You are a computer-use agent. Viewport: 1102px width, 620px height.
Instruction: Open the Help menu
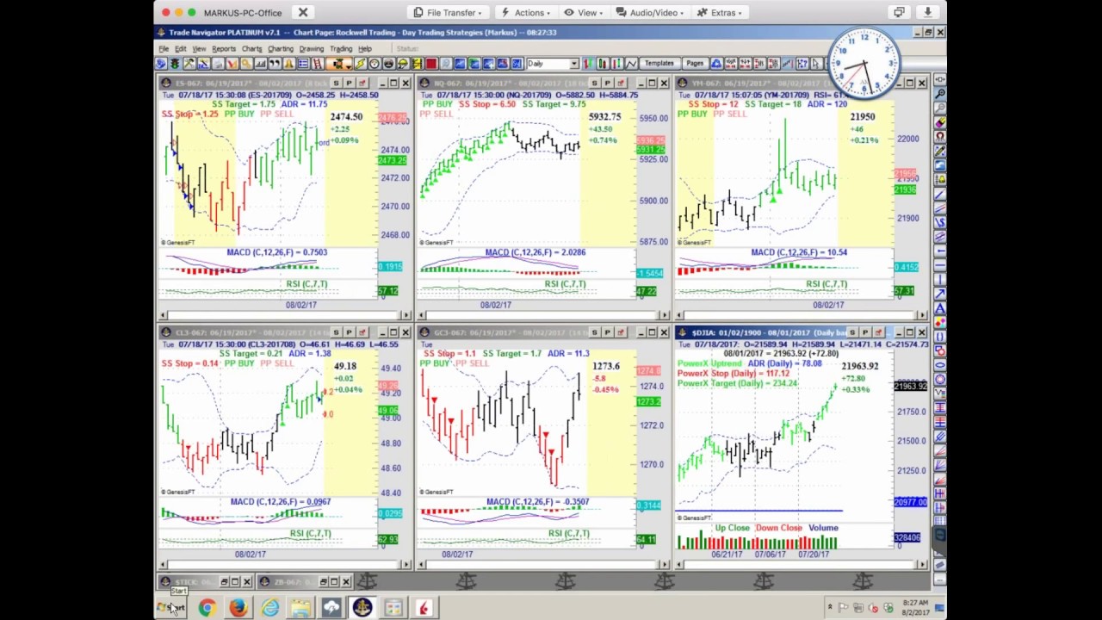pyautogui.click(x=365, y=49)
